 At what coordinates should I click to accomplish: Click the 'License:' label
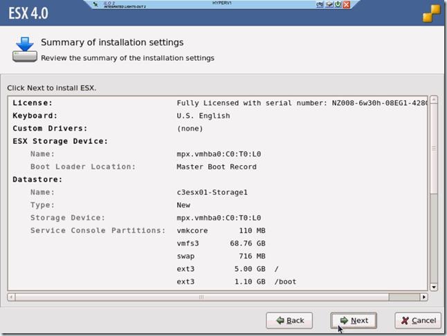[33, 103]
